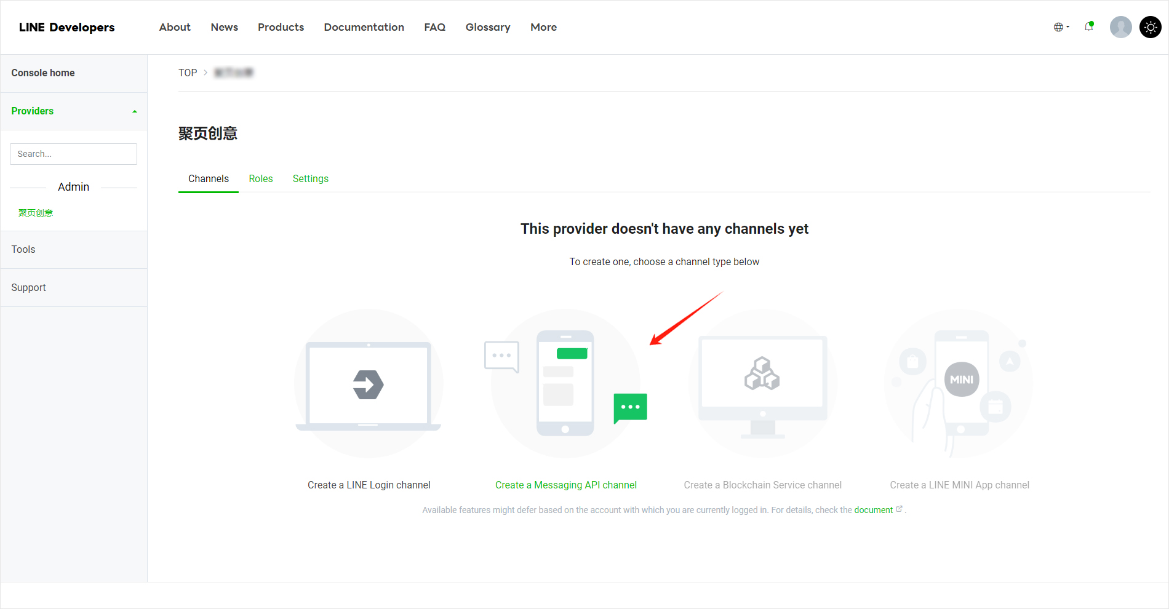1169x609 pixels.
Task: Open the user profile avatar
Action: point(1120,27)
